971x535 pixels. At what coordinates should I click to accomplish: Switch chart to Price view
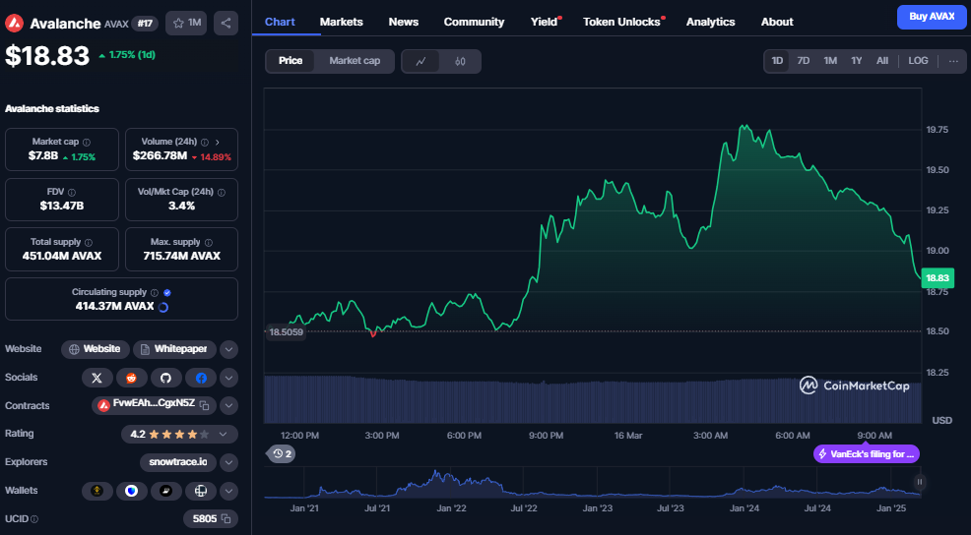tap(291, 61)
